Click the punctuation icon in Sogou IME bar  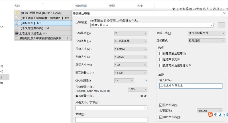pyautogui.click(x=223, y=115)
